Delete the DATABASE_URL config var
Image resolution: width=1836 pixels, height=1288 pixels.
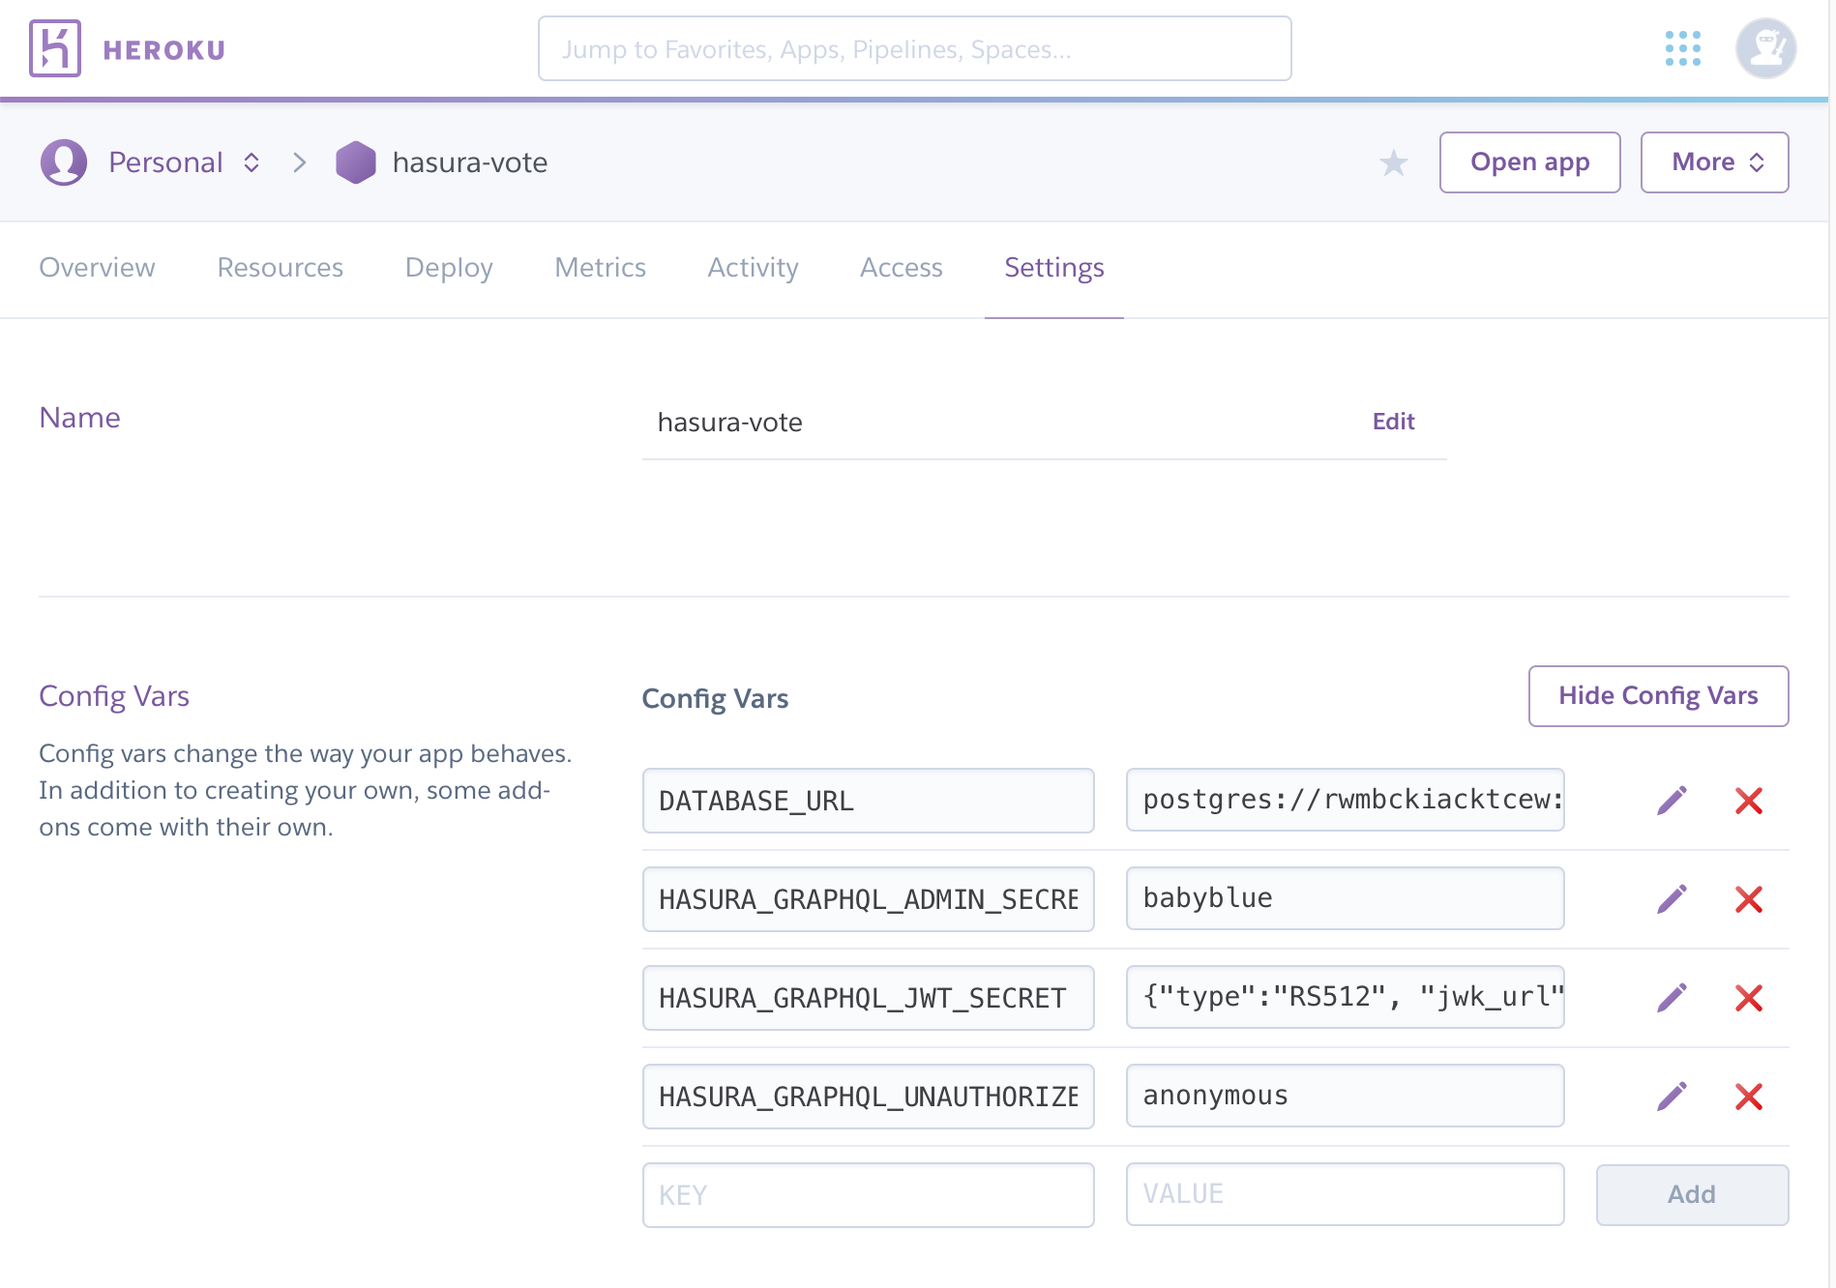point(1749,801)
